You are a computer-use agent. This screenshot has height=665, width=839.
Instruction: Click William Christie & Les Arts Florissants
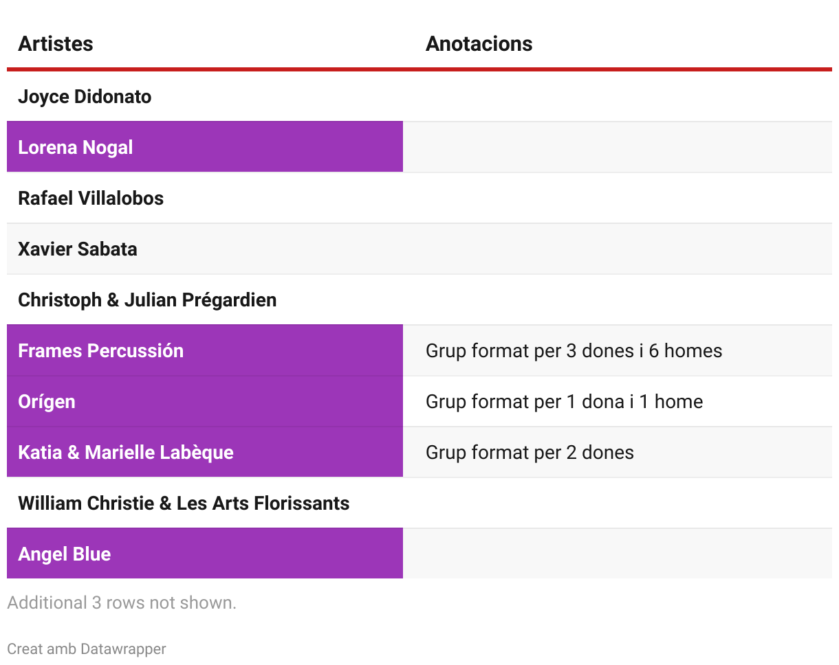coord(184,504)
